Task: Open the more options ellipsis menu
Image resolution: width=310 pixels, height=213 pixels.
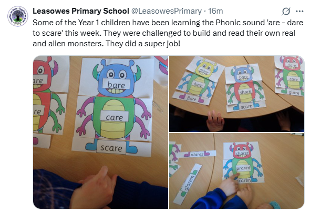Action: [299, 11]
